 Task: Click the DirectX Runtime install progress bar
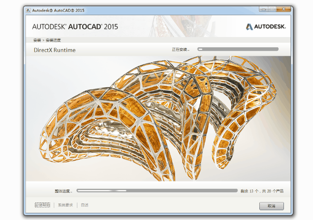(x=238, y=49)
